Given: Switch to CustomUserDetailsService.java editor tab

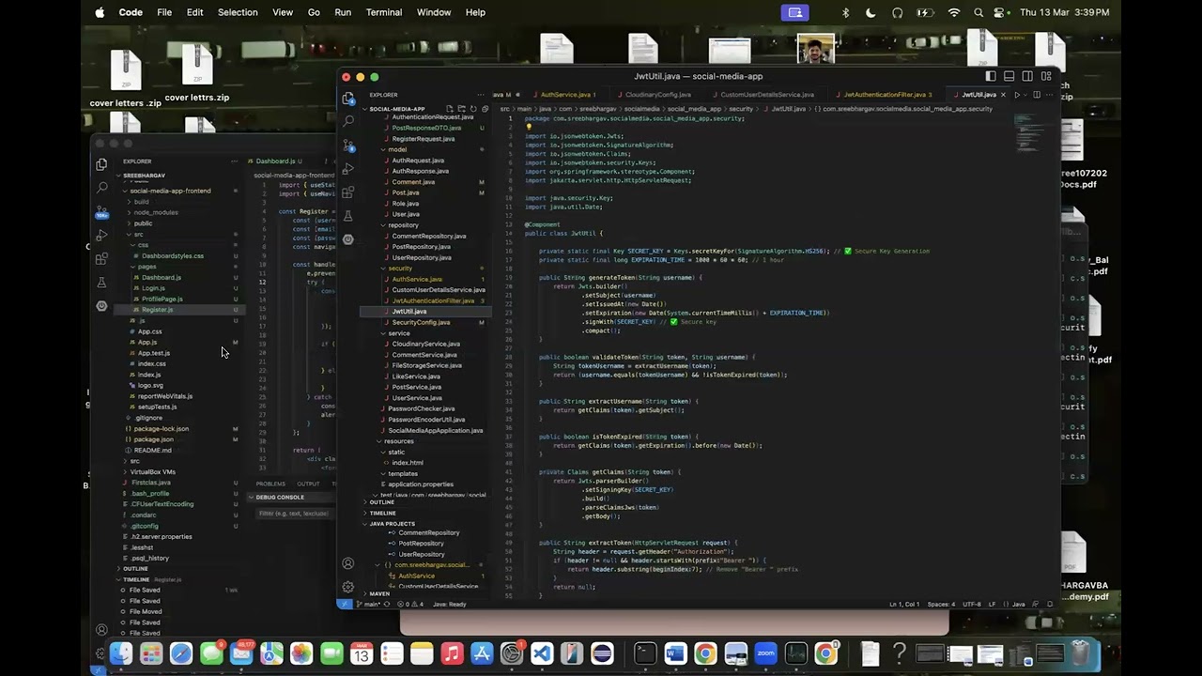Looking at the screenshot, I should pyautogui.click(x=766, y=95).
